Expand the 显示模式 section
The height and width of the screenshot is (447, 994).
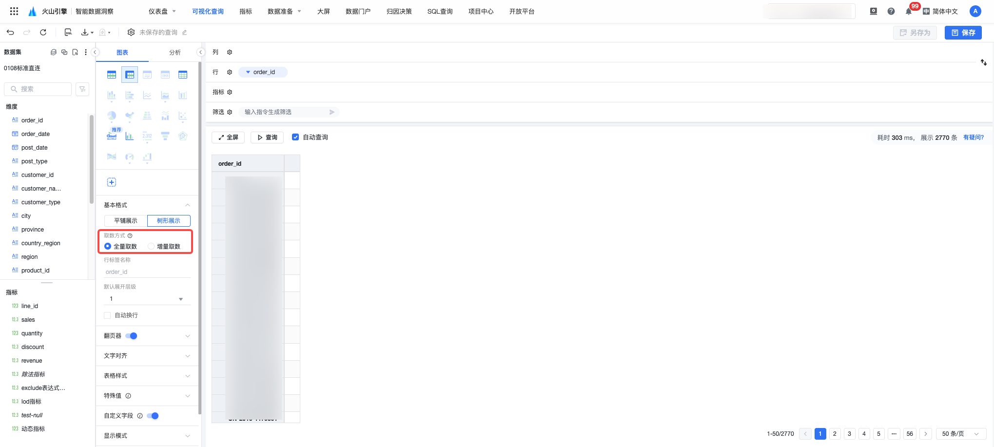147,436
